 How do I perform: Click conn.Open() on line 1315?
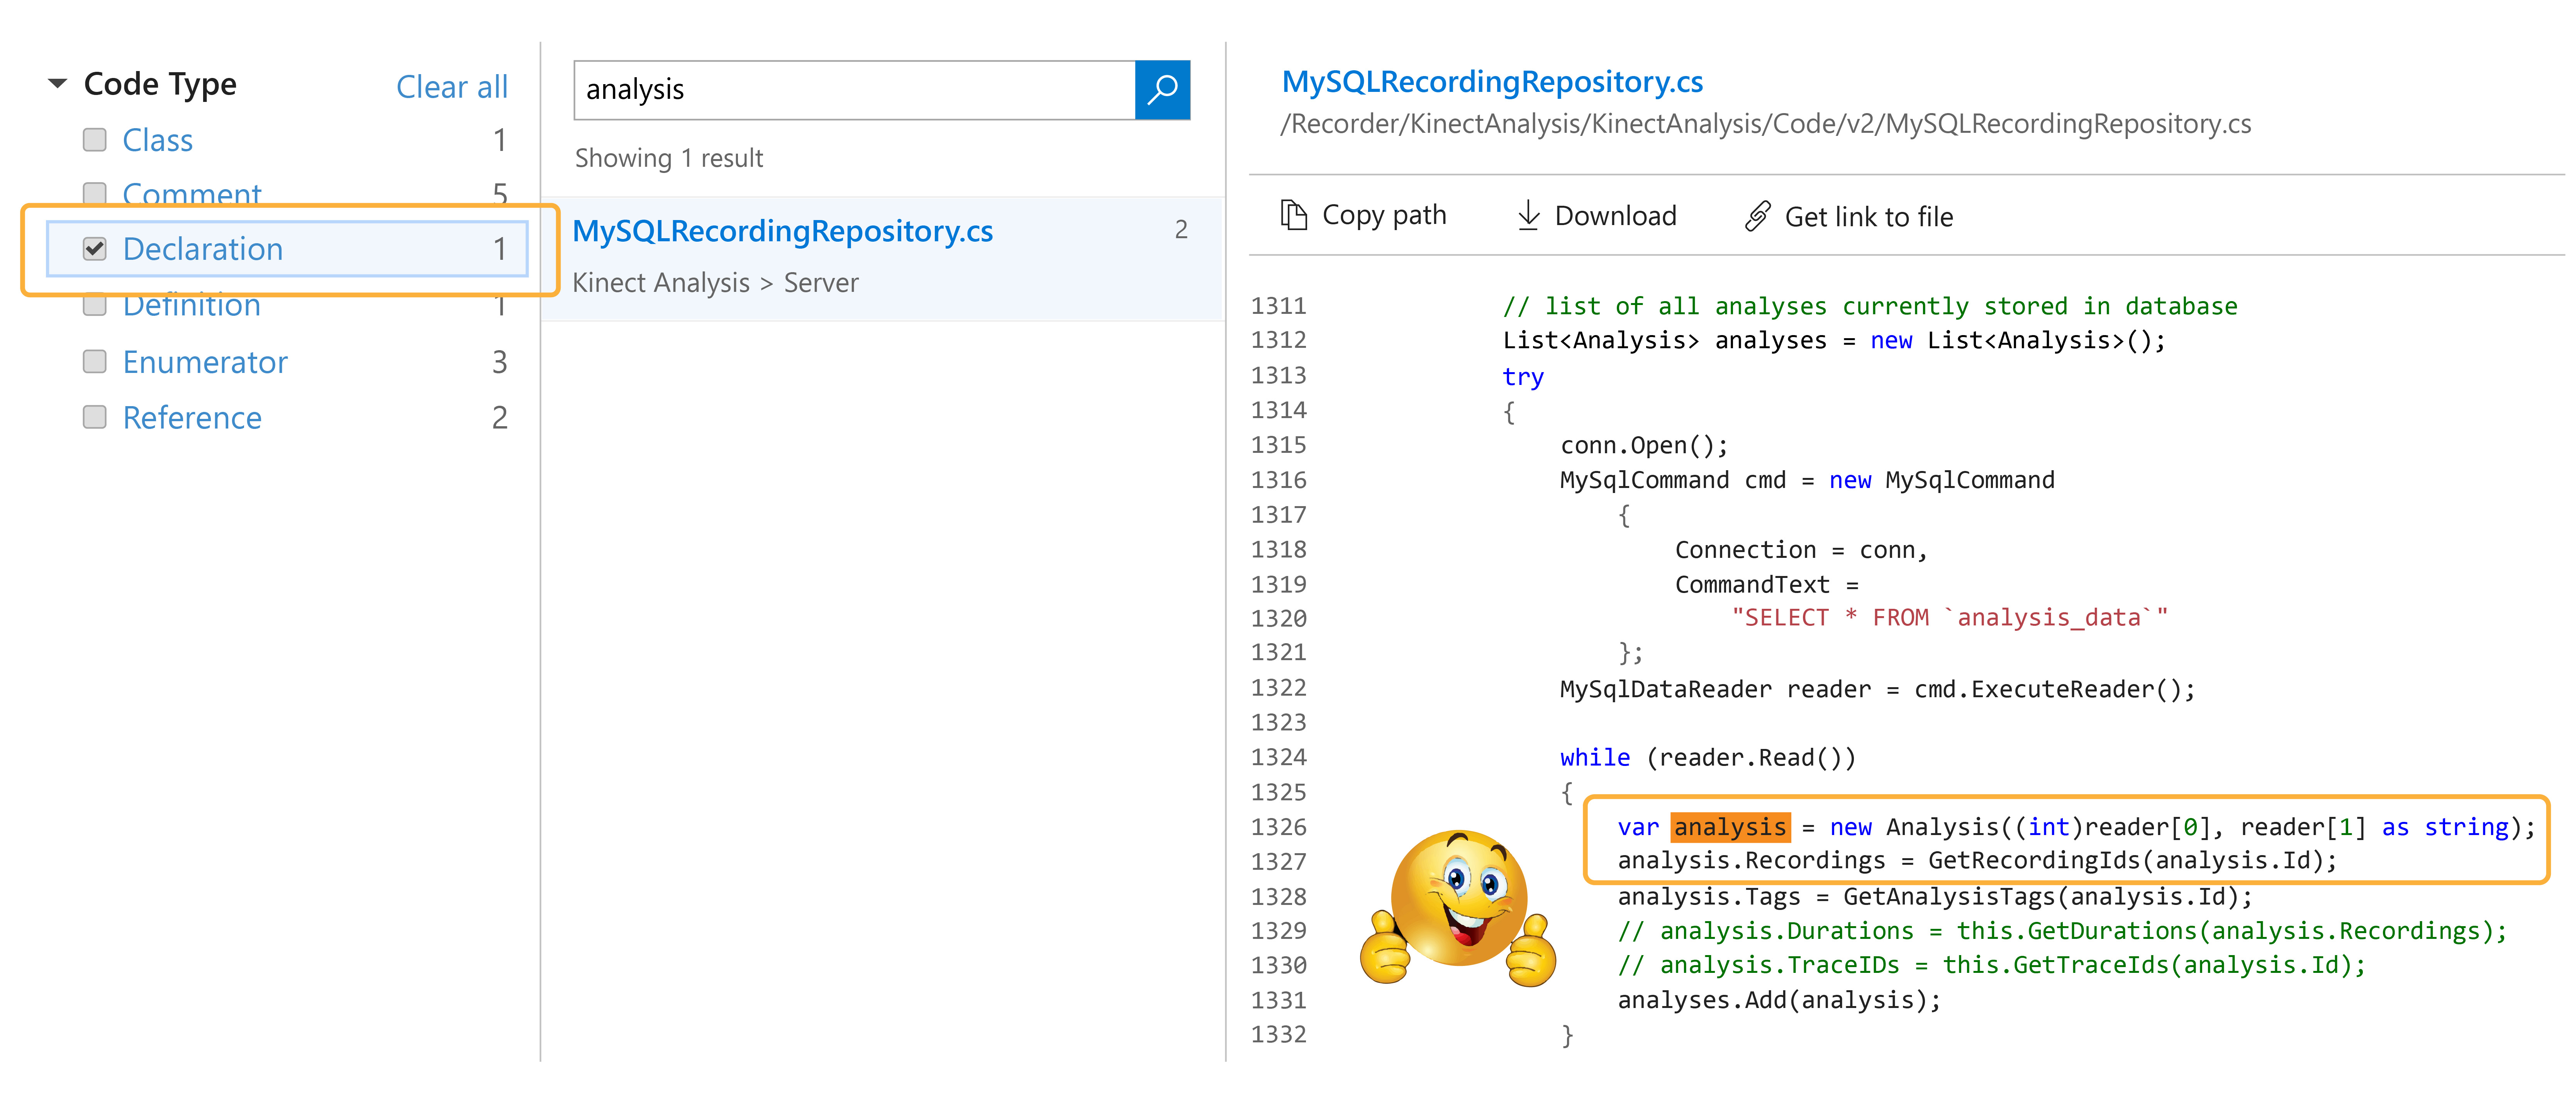[1644, 446]
